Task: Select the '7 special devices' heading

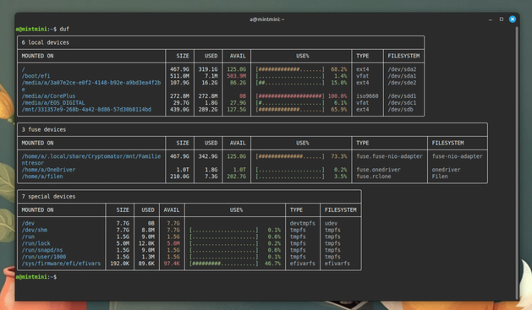Action: (x=48, y=197)
